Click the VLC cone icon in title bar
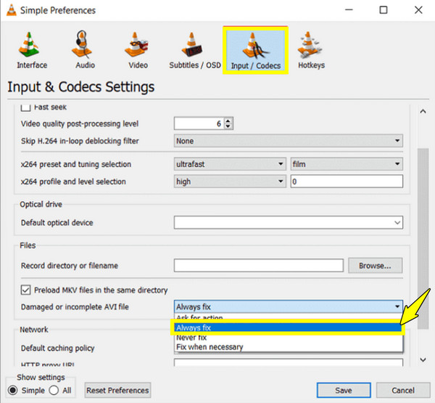 coord(11,10)
